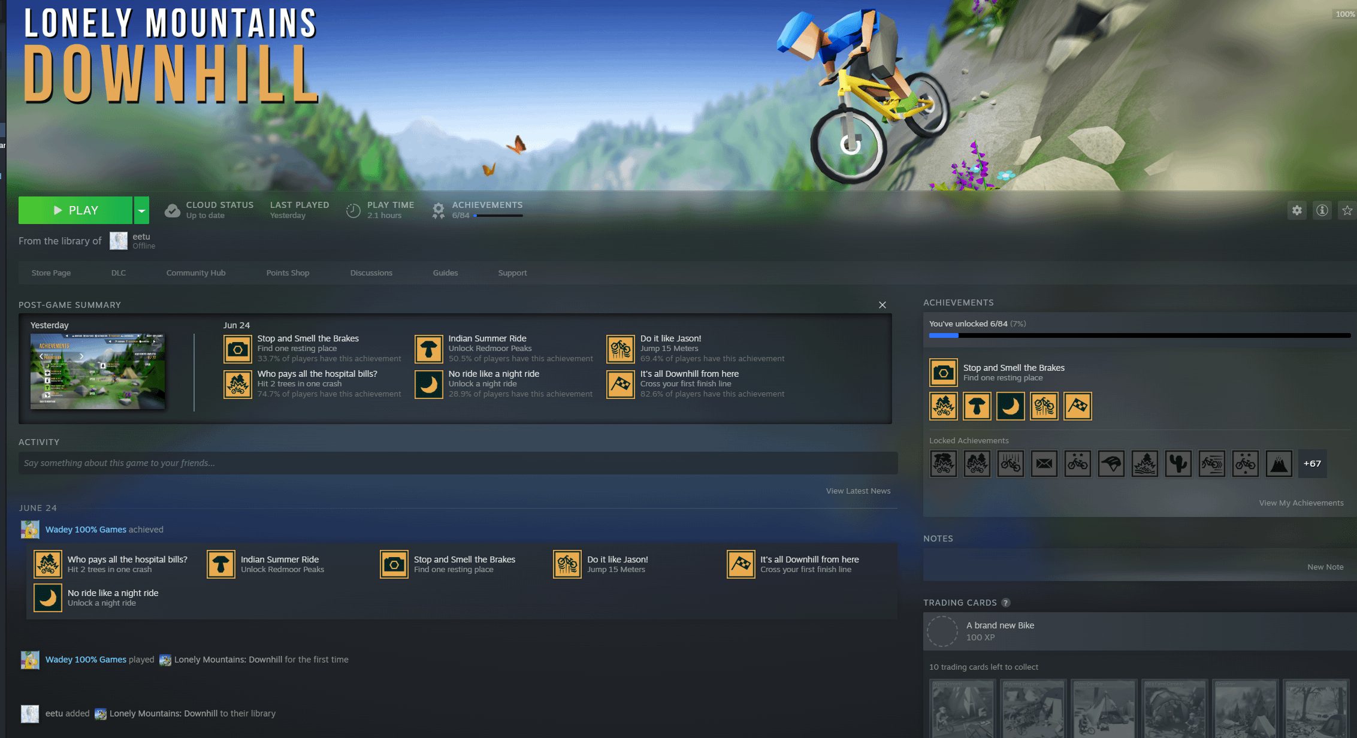Close the Post-Game Summary panel
The width and height of the screenshot is (1357, 738).
pos(882,305)
